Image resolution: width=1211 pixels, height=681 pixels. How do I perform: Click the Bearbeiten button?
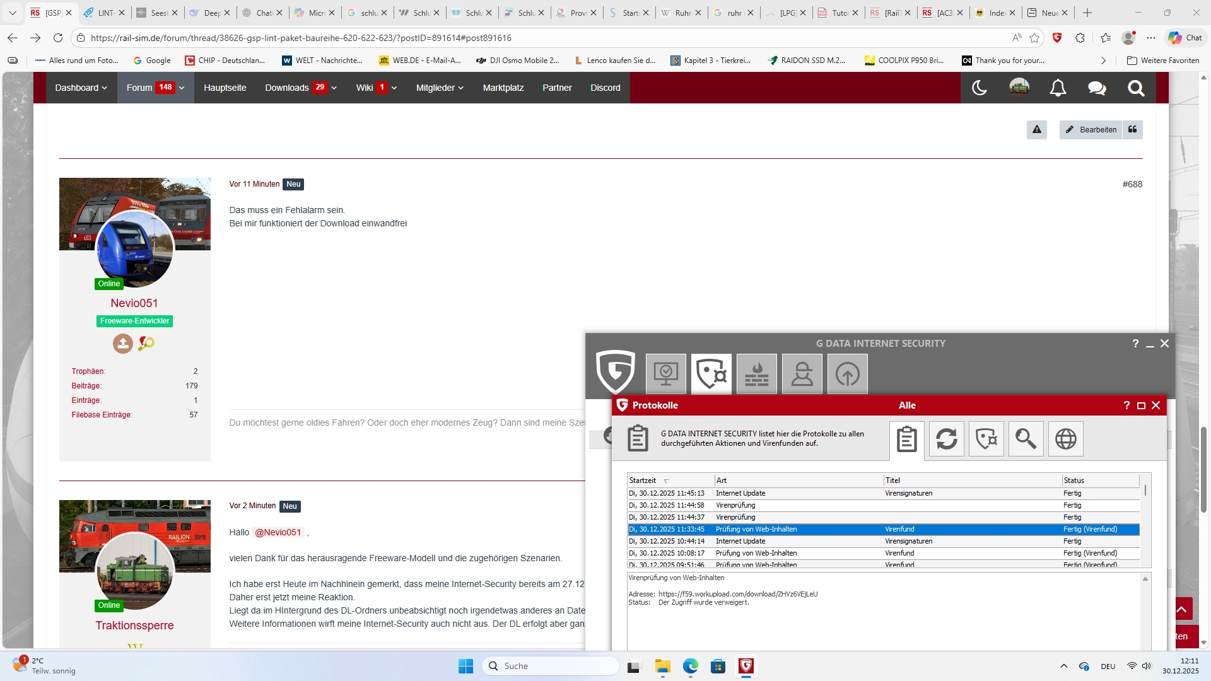point(1091,130)
